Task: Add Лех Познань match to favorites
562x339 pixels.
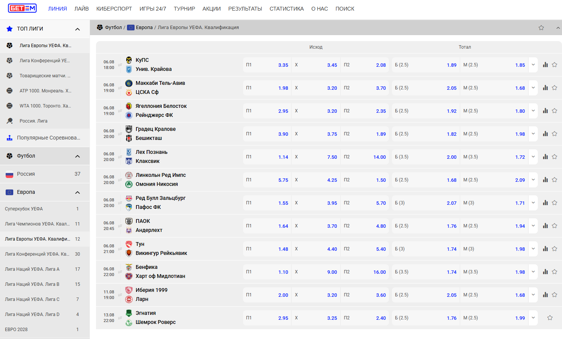Action: [554, 157]
